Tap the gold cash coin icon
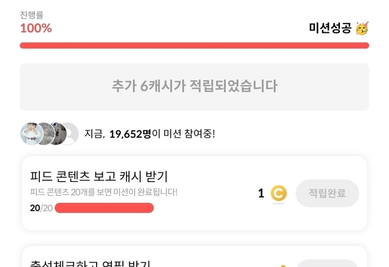Screen dimensions: 389x267 [278, 194]
